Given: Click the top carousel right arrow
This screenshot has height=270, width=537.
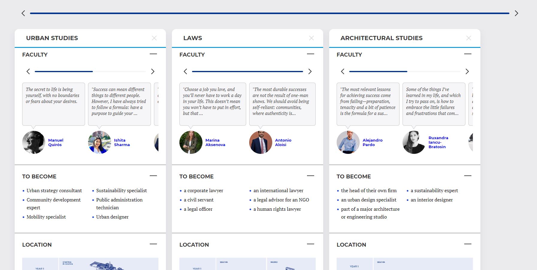Looking at the screenshot, I should point(516,13).
